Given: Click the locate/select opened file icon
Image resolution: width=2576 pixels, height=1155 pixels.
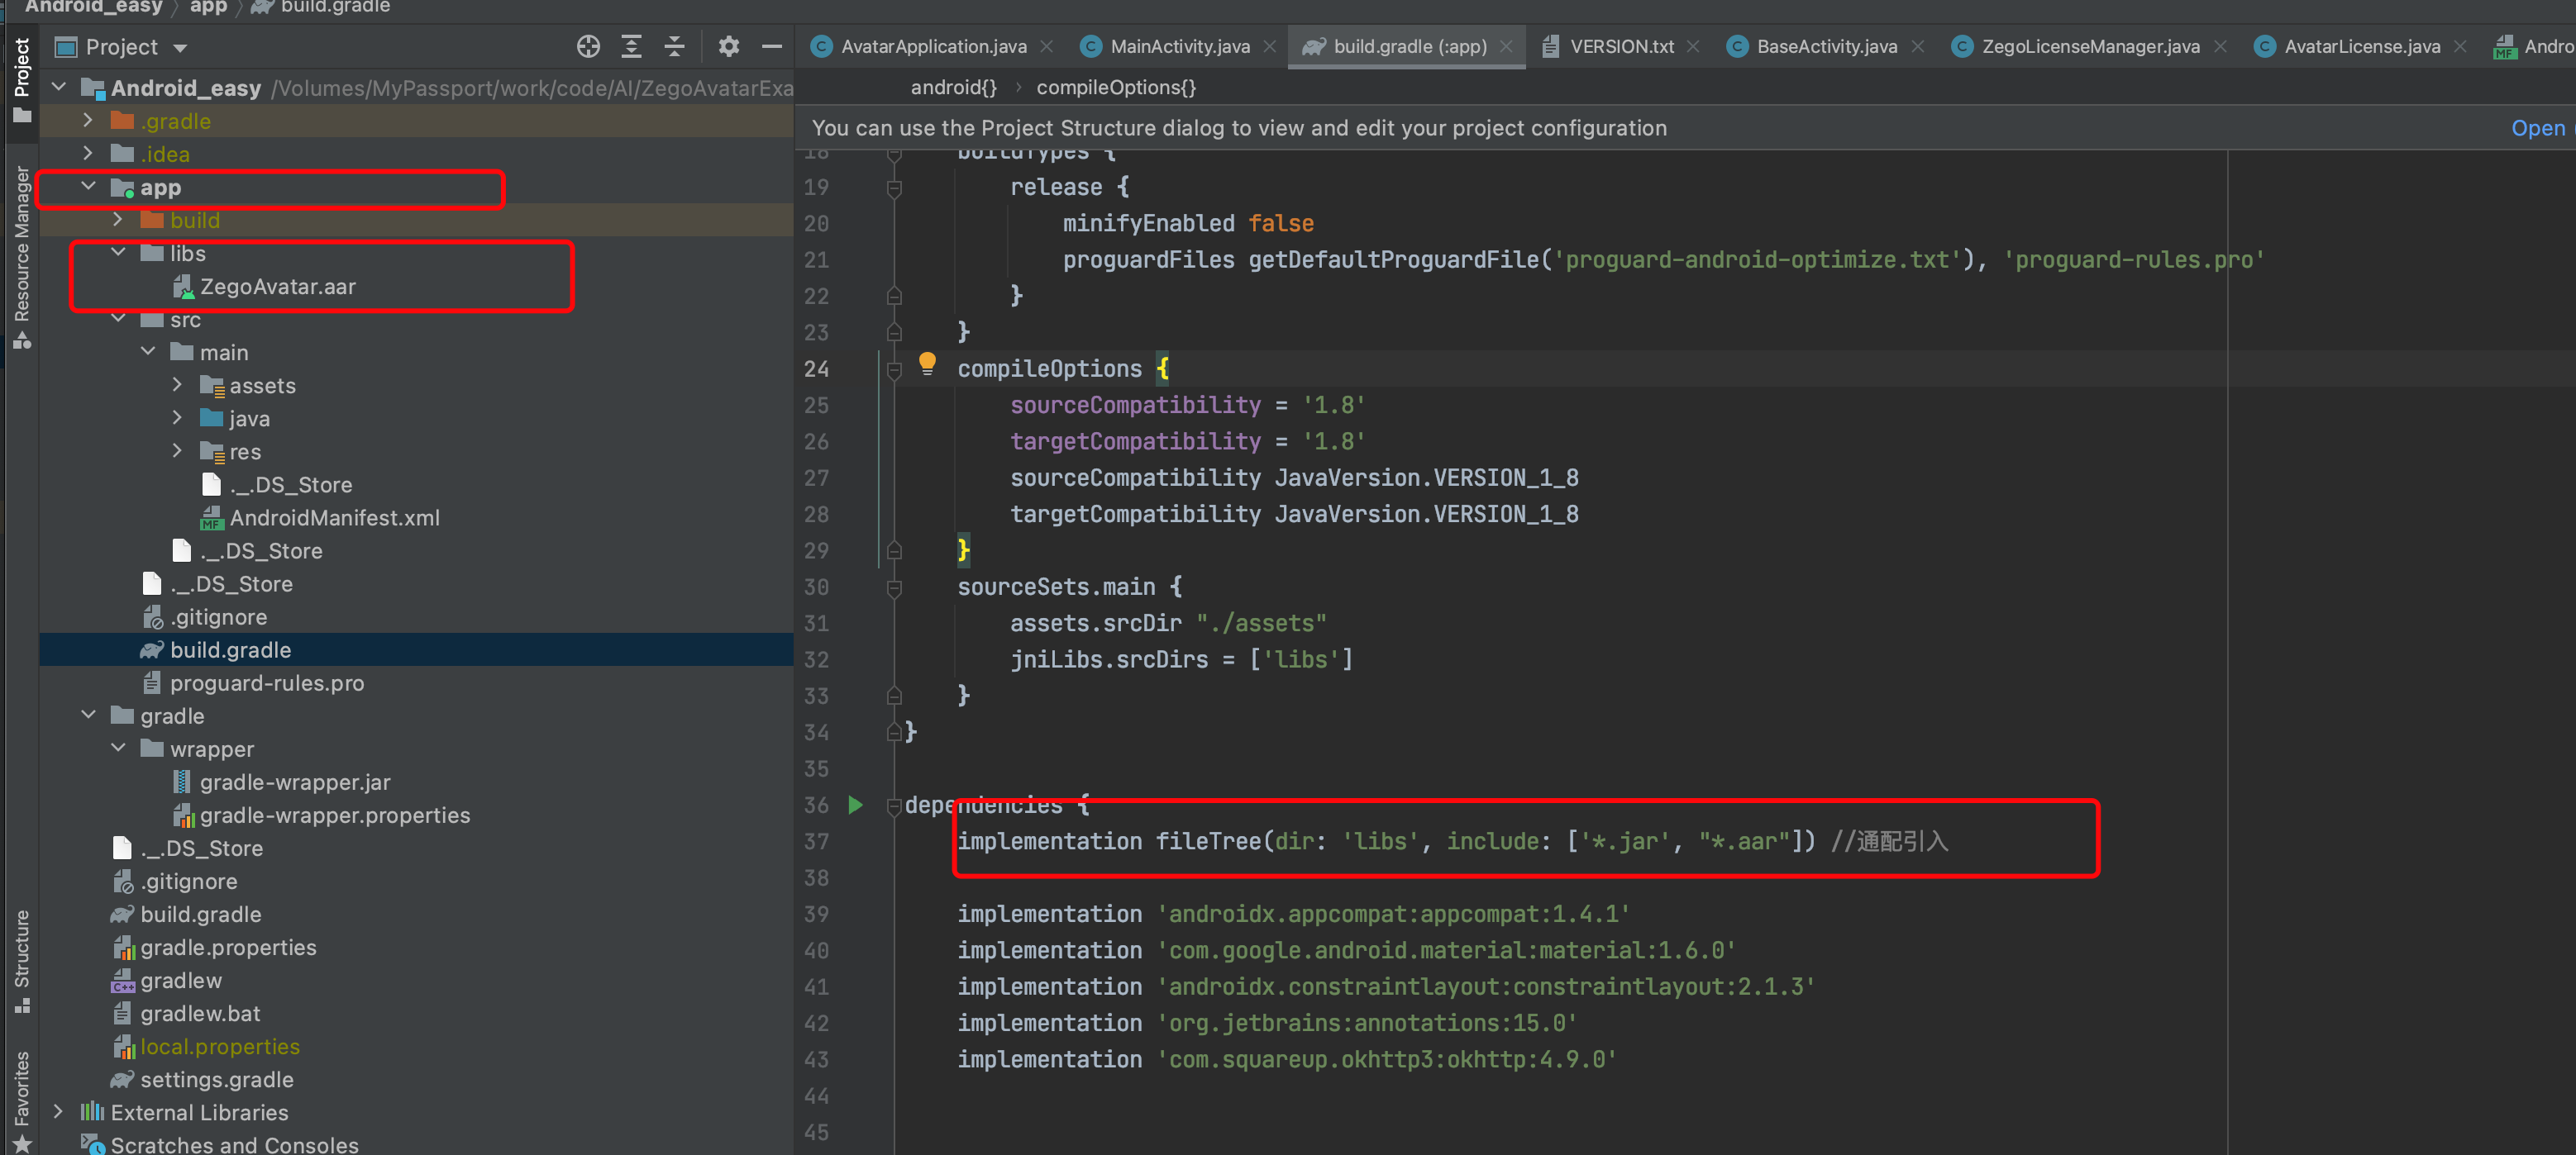Looking at the screenshot, I should point(588,46).
